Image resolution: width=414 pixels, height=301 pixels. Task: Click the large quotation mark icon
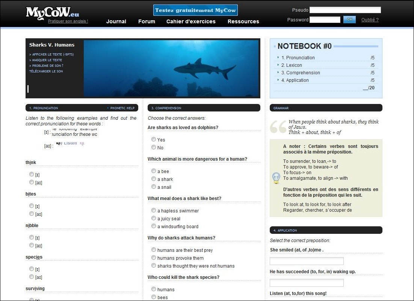[278, 127]
